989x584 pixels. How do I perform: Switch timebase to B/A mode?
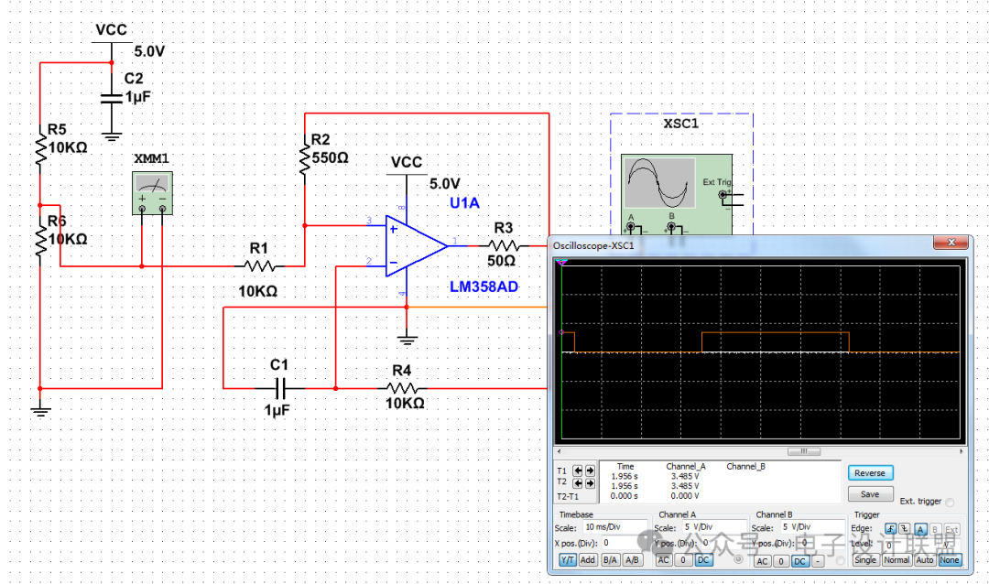point(610,559)
